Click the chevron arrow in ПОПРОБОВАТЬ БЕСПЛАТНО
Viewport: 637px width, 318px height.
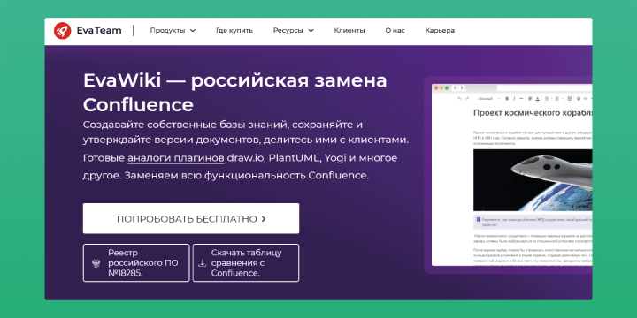(264, 219)
